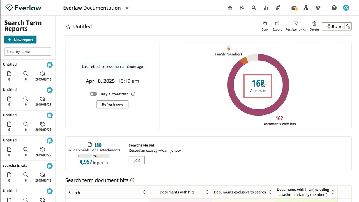Delete the current report

click(314, 26)
